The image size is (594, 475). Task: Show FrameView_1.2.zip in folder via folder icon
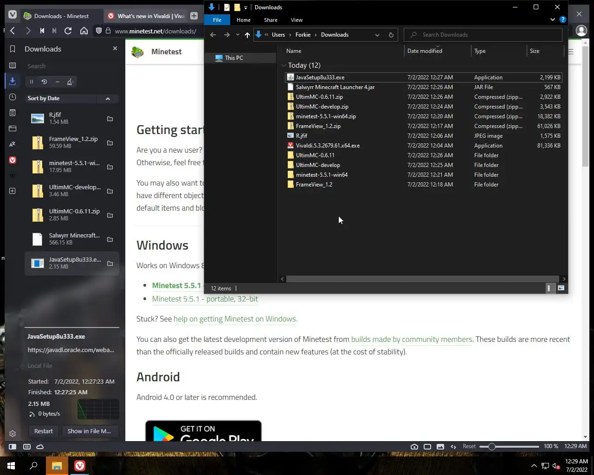pyautogui.click(x=110, y=143)
